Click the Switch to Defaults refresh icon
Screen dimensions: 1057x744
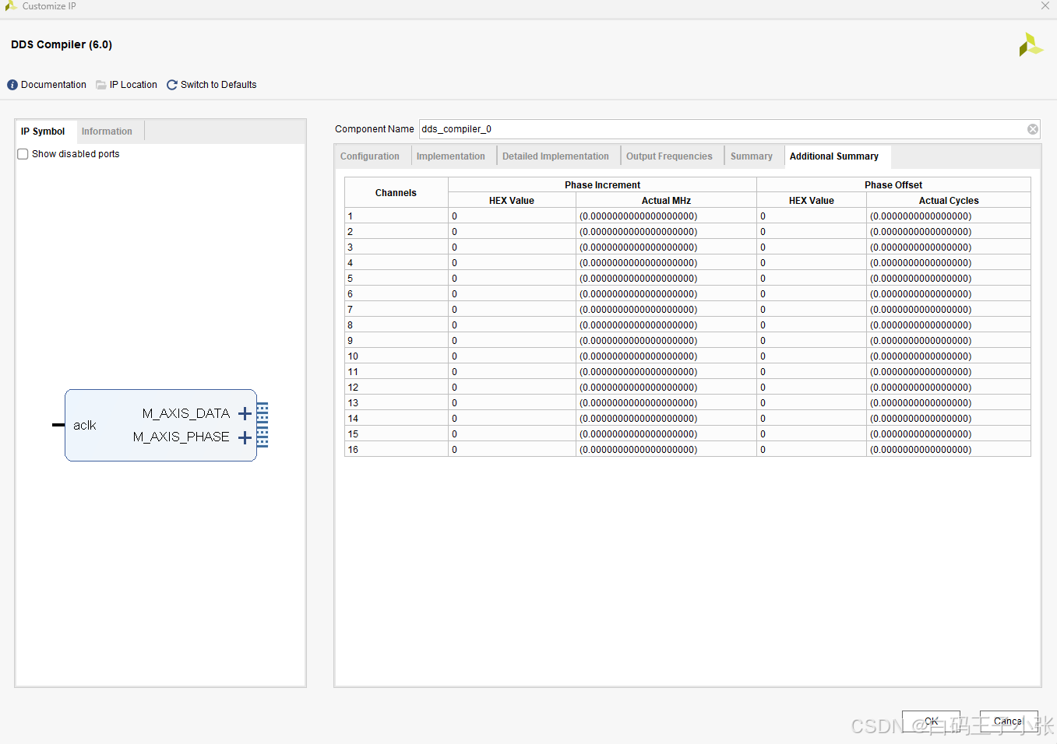172,85
